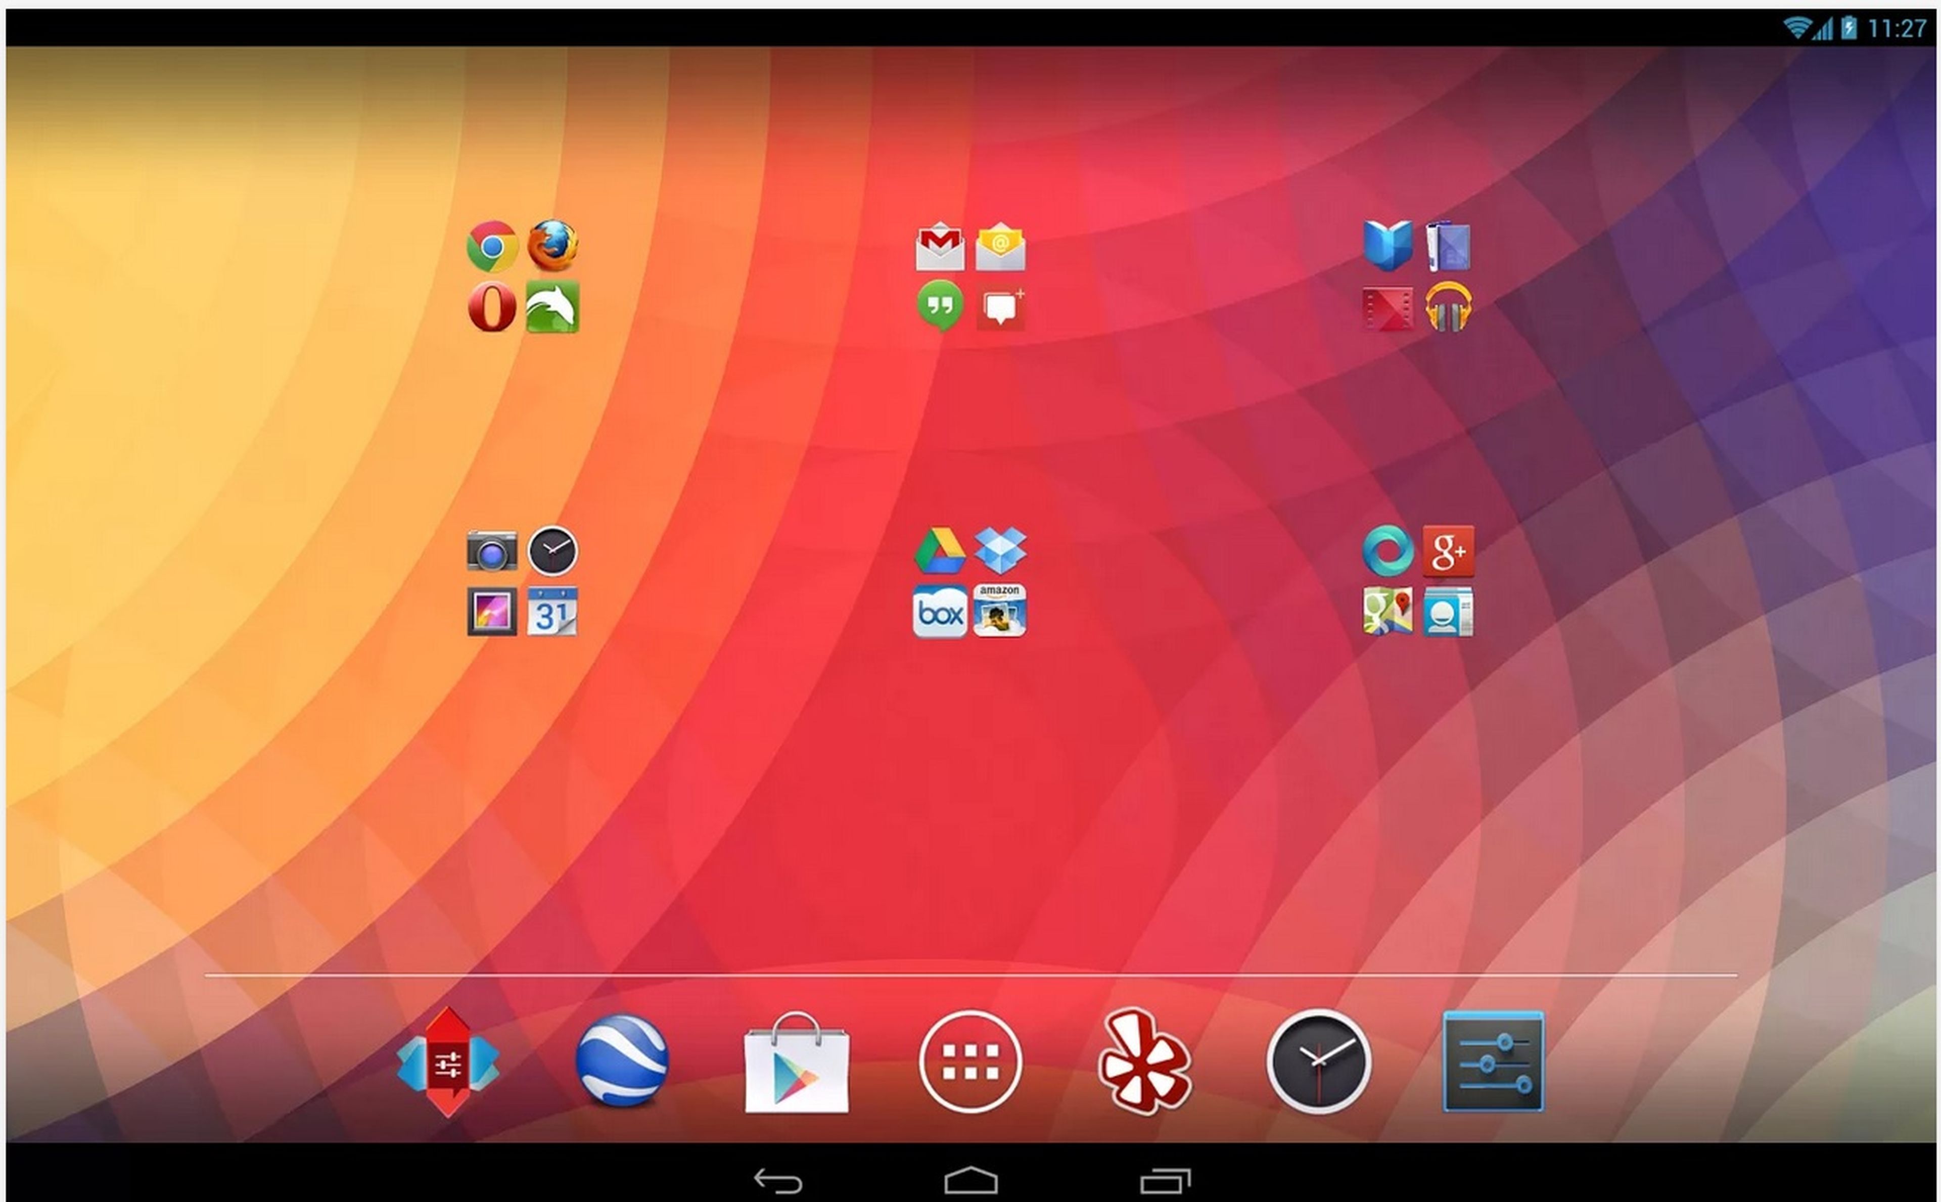This screenshot has width=1941, height=1202.
Task: Open the browsers folder with Chrome
Action: coord(522,276)
